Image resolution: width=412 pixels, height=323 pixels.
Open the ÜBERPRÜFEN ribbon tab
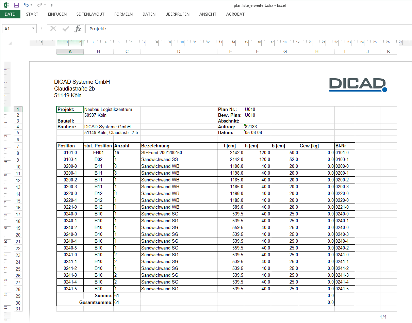pyautogui.click(x=177, y=14)
